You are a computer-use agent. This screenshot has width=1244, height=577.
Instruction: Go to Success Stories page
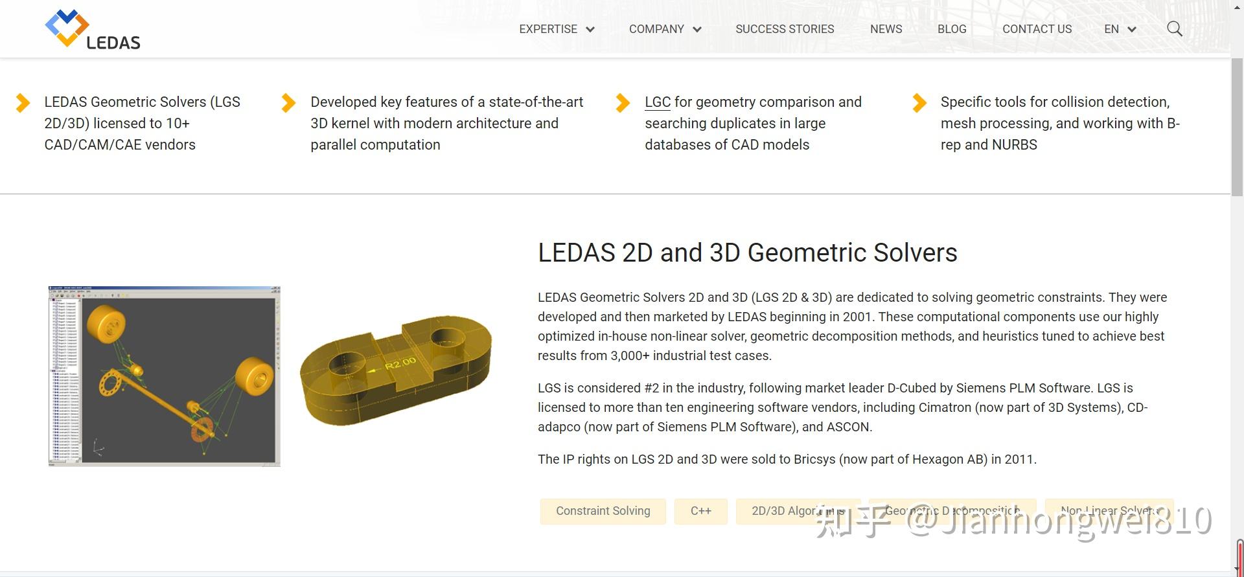[785, 29]
